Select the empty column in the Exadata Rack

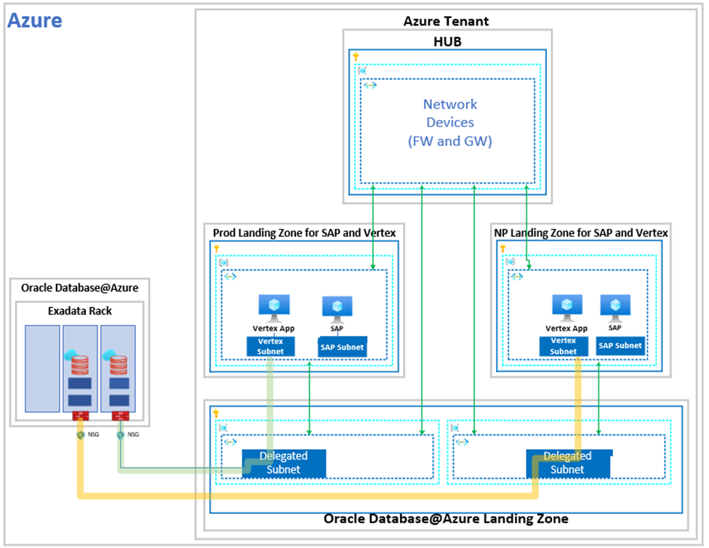(x=42, y=368)
